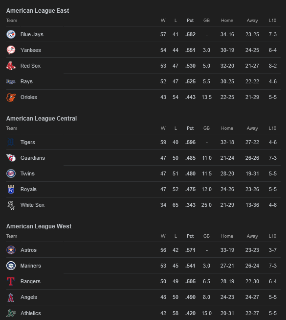The image size is (286, 320).
Task: Click the Guardians team logo
Action: pos(11,158)
